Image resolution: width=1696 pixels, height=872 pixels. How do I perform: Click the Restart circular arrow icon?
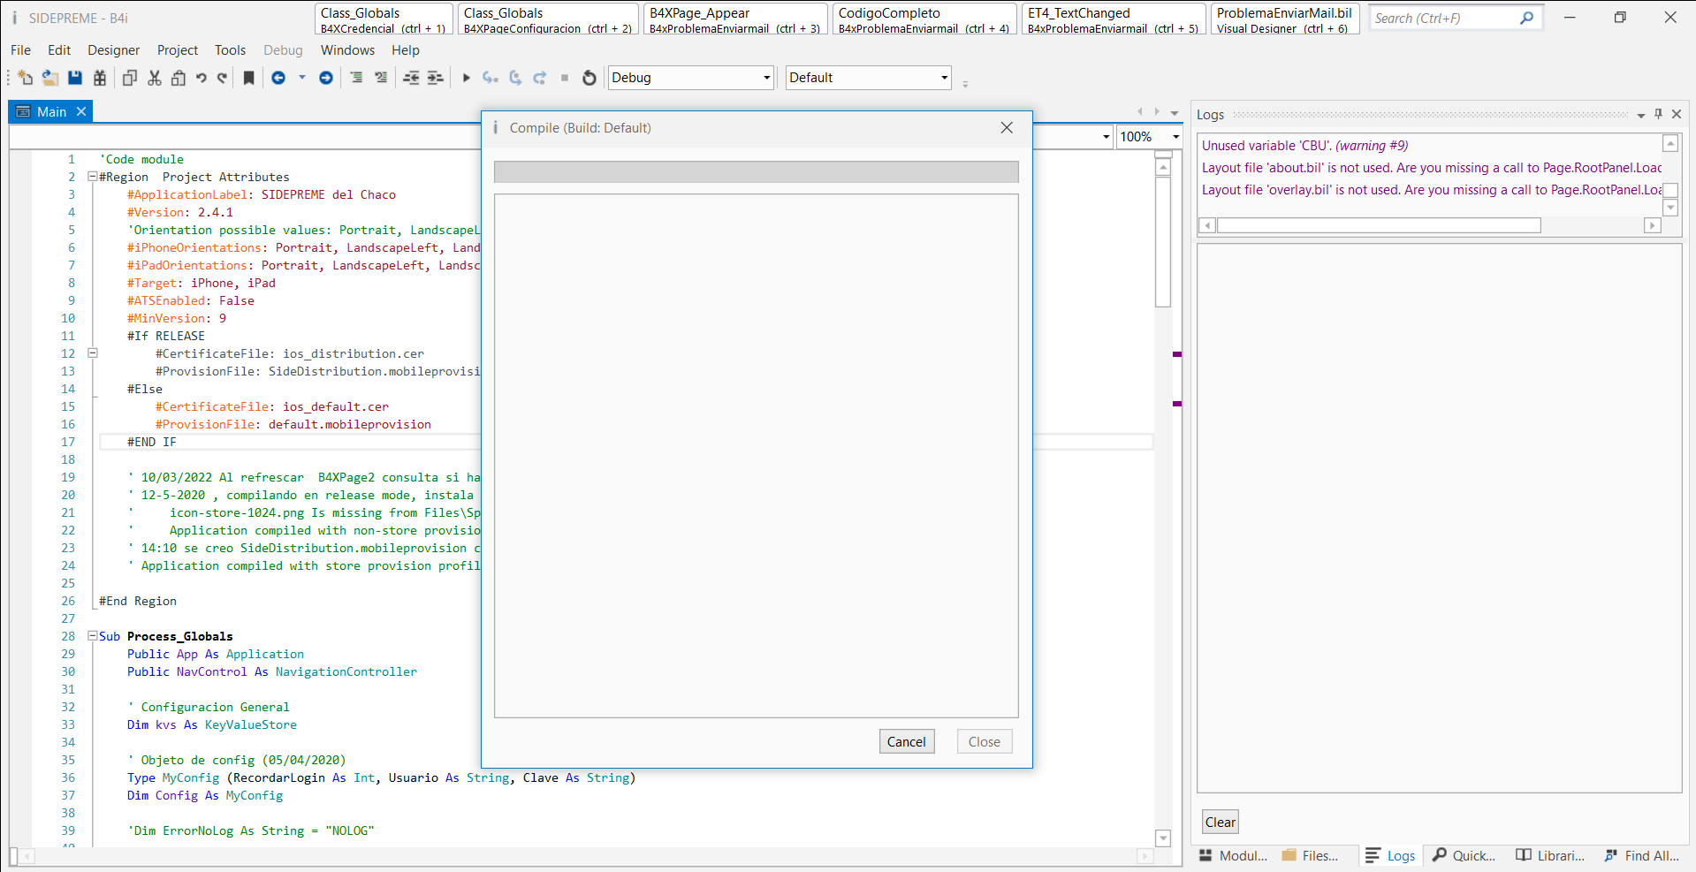tap(589, 78)
